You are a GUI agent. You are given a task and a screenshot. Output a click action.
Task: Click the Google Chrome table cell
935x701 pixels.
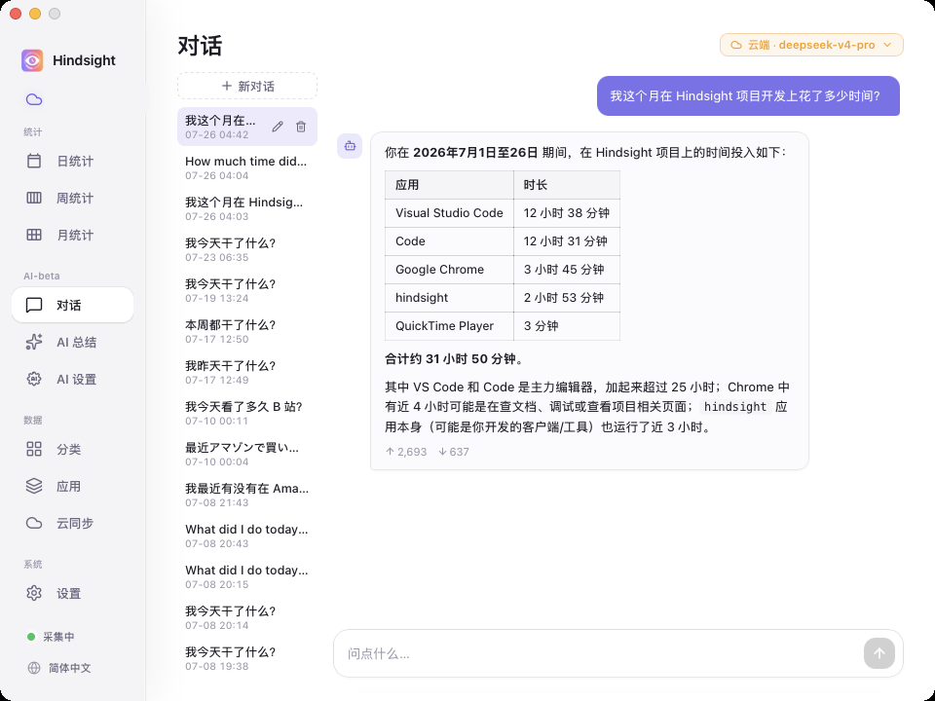pos(449,270)
